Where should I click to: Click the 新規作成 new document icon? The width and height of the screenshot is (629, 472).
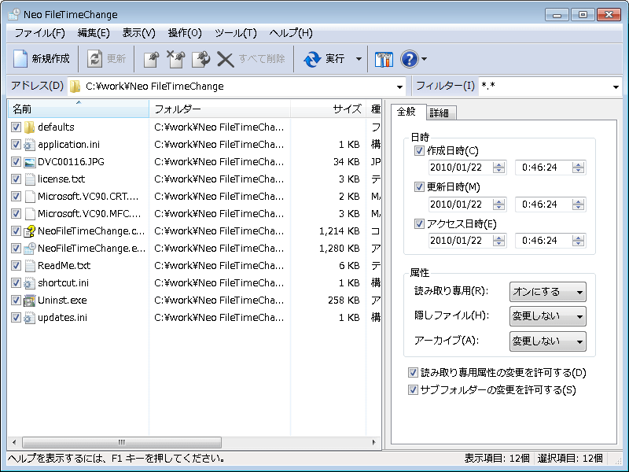20,58
